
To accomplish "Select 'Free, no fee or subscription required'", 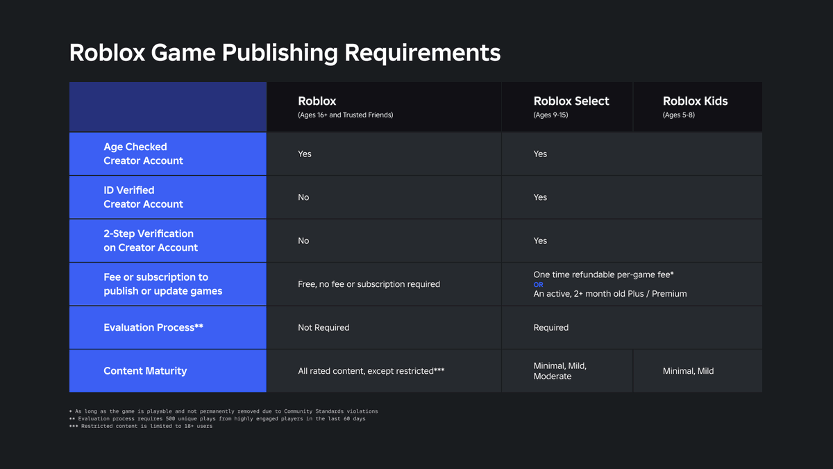I will pos(369,284).
